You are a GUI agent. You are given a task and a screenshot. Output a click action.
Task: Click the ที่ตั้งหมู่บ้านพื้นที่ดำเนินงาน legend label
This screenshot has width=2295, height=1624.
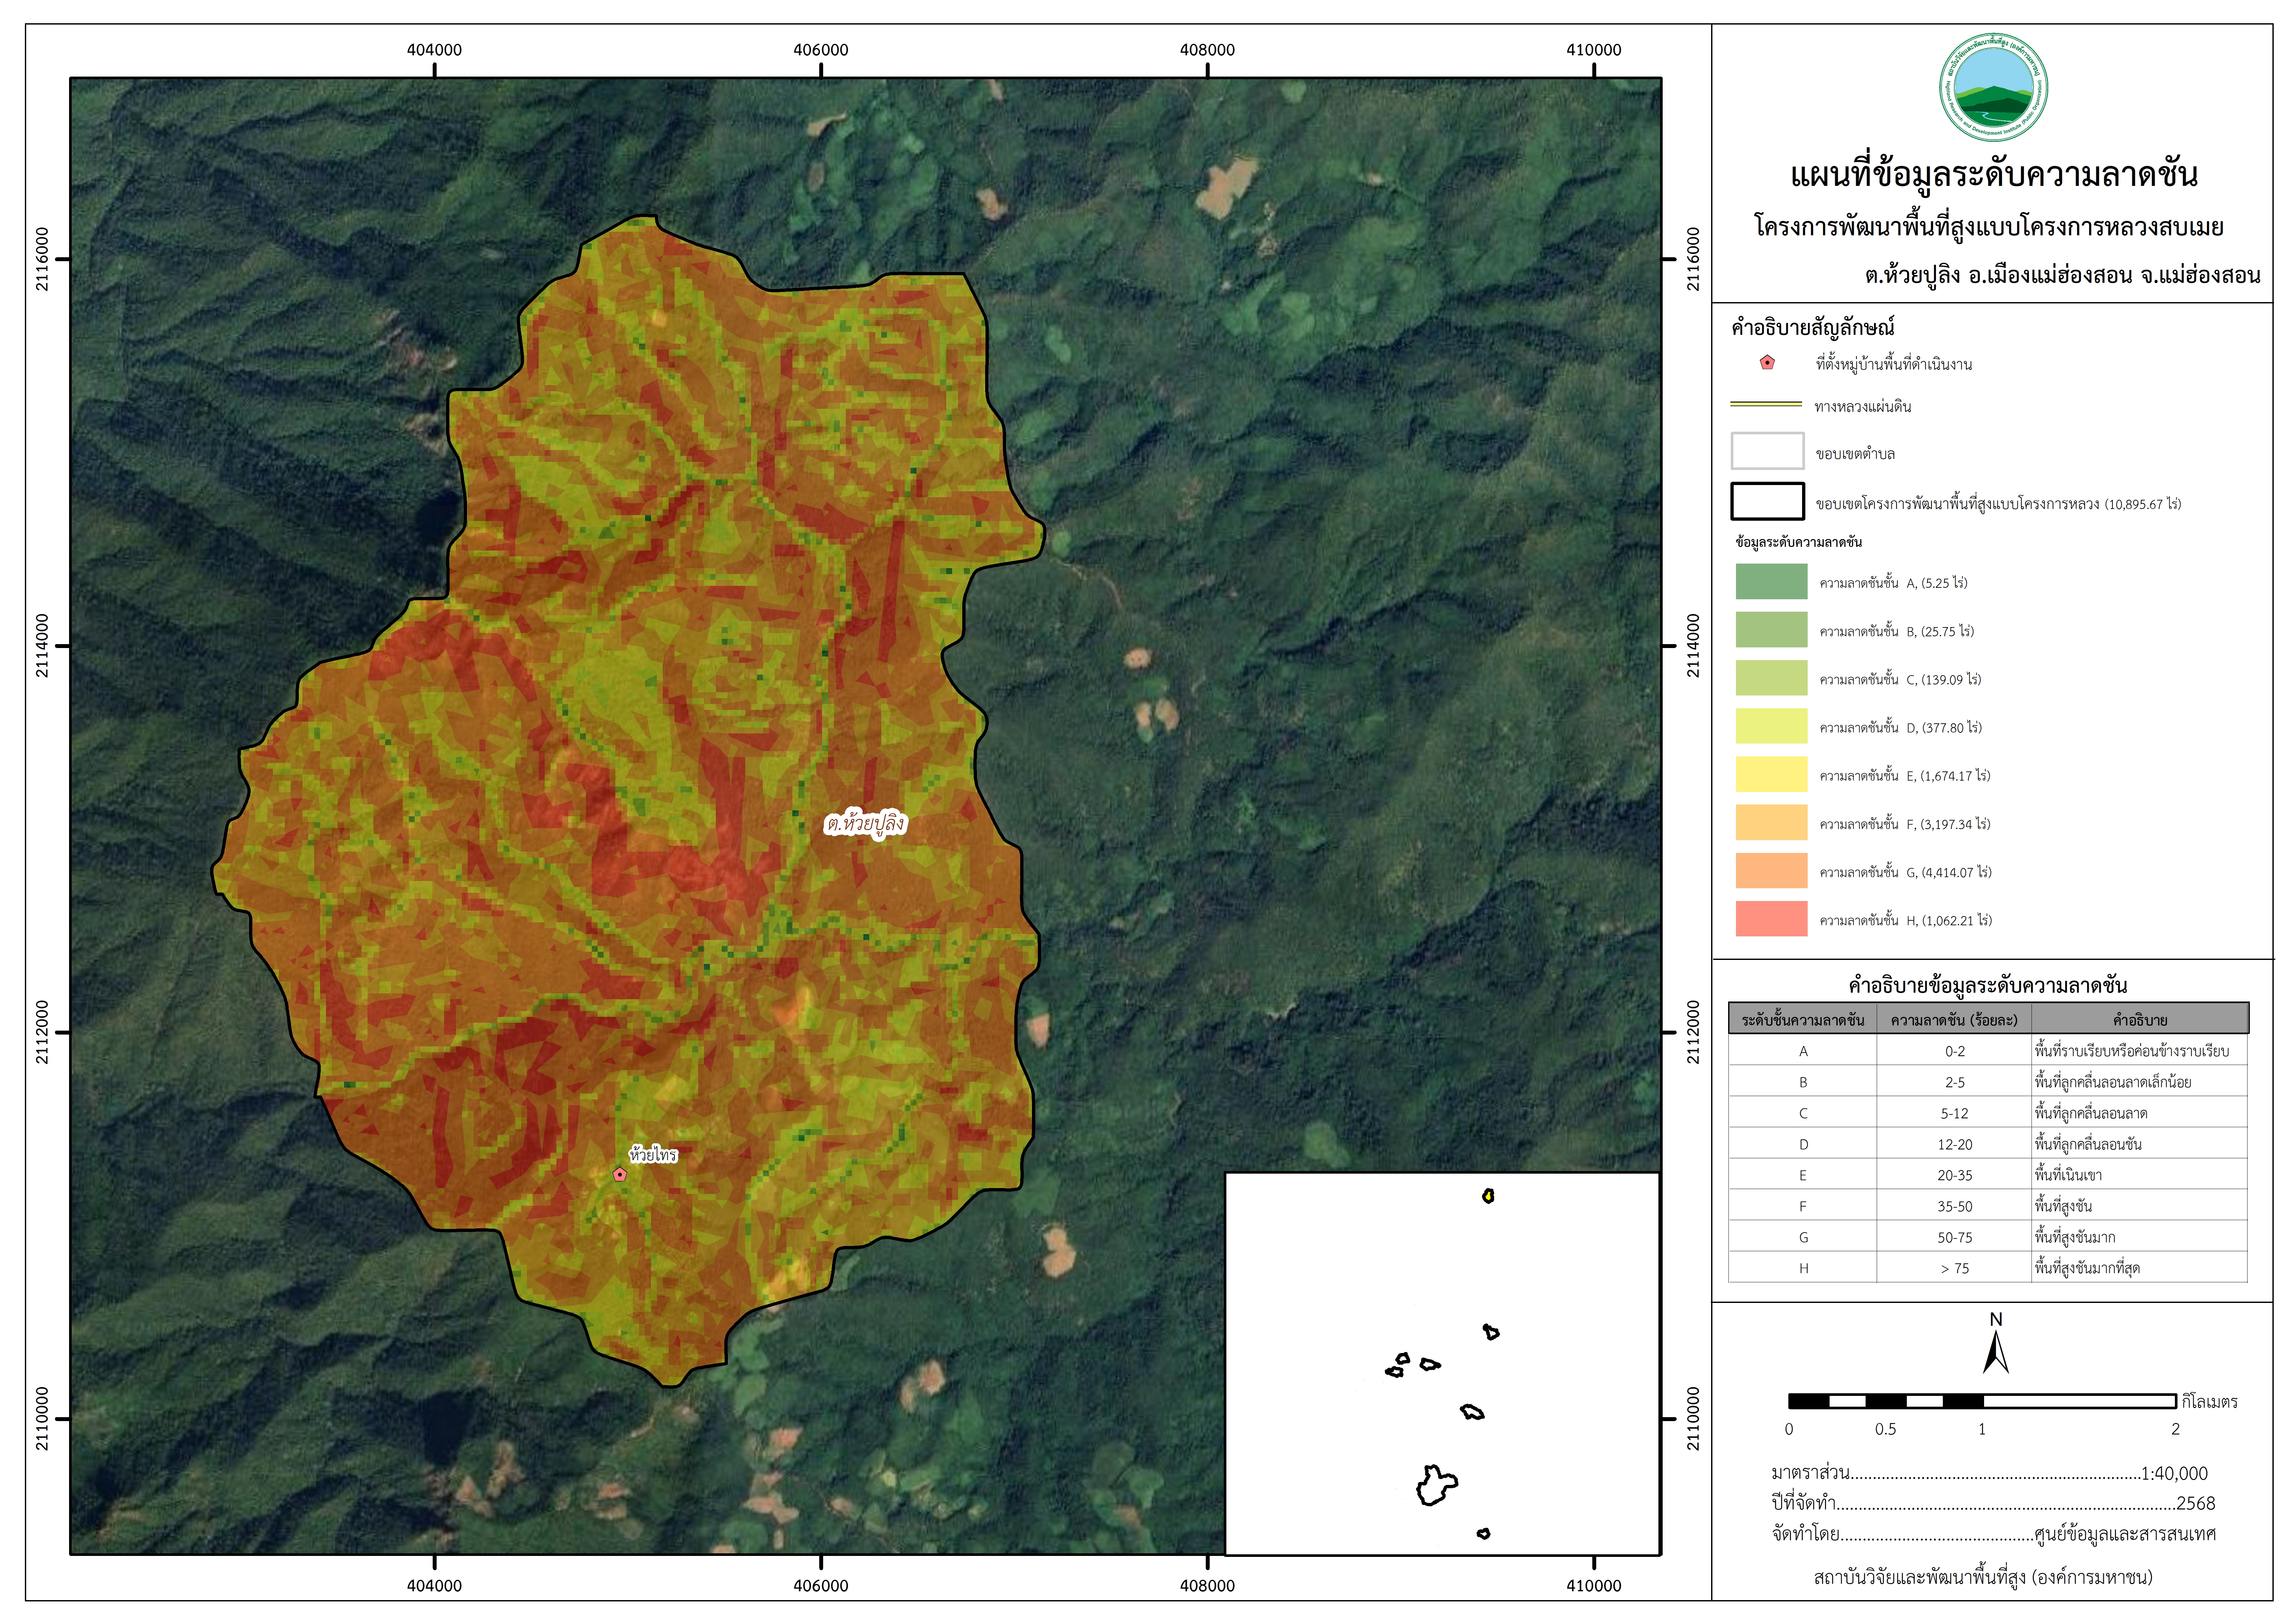pos(1894,364)
